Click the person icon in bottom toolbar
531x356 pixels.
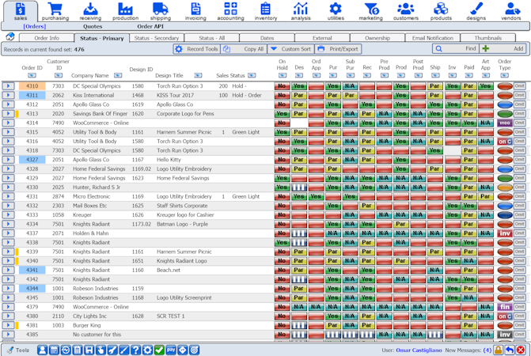point(42,350)
